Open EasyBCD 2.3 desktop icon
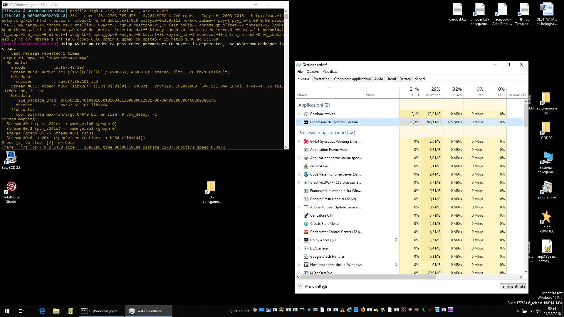 pyautogui.click(x=11, y=158)
